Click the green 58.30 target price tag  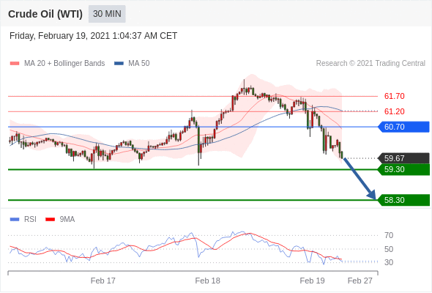coord(404,200)
